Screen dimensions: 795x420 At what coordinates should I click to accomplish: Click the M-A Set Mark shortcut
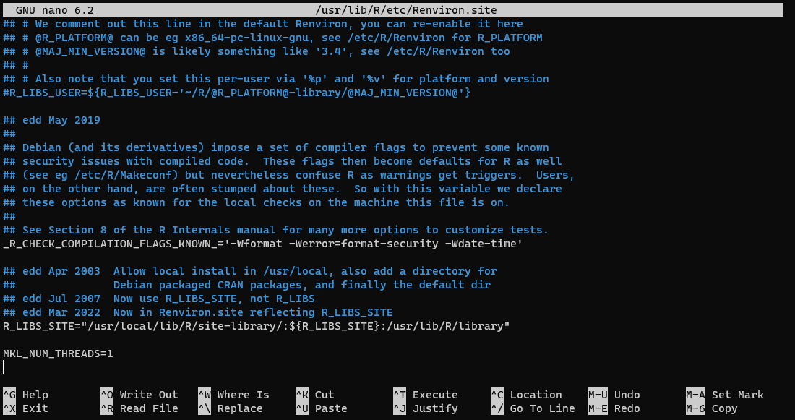point(725,395)
